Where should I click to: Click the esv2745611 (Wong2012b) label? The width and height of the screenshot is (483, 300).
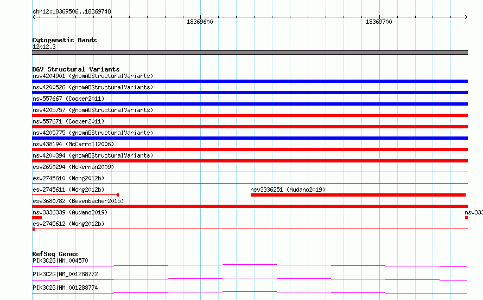(68, 190)
